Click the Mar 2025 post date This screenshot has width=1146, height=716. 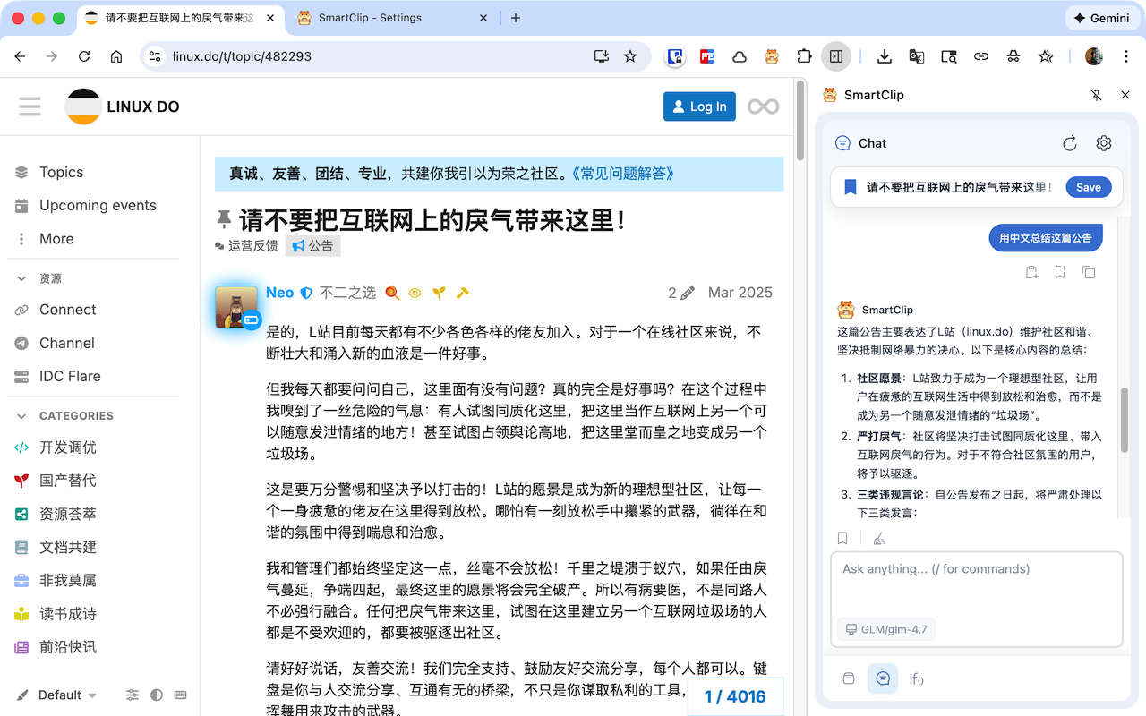[x=740, y=293]
